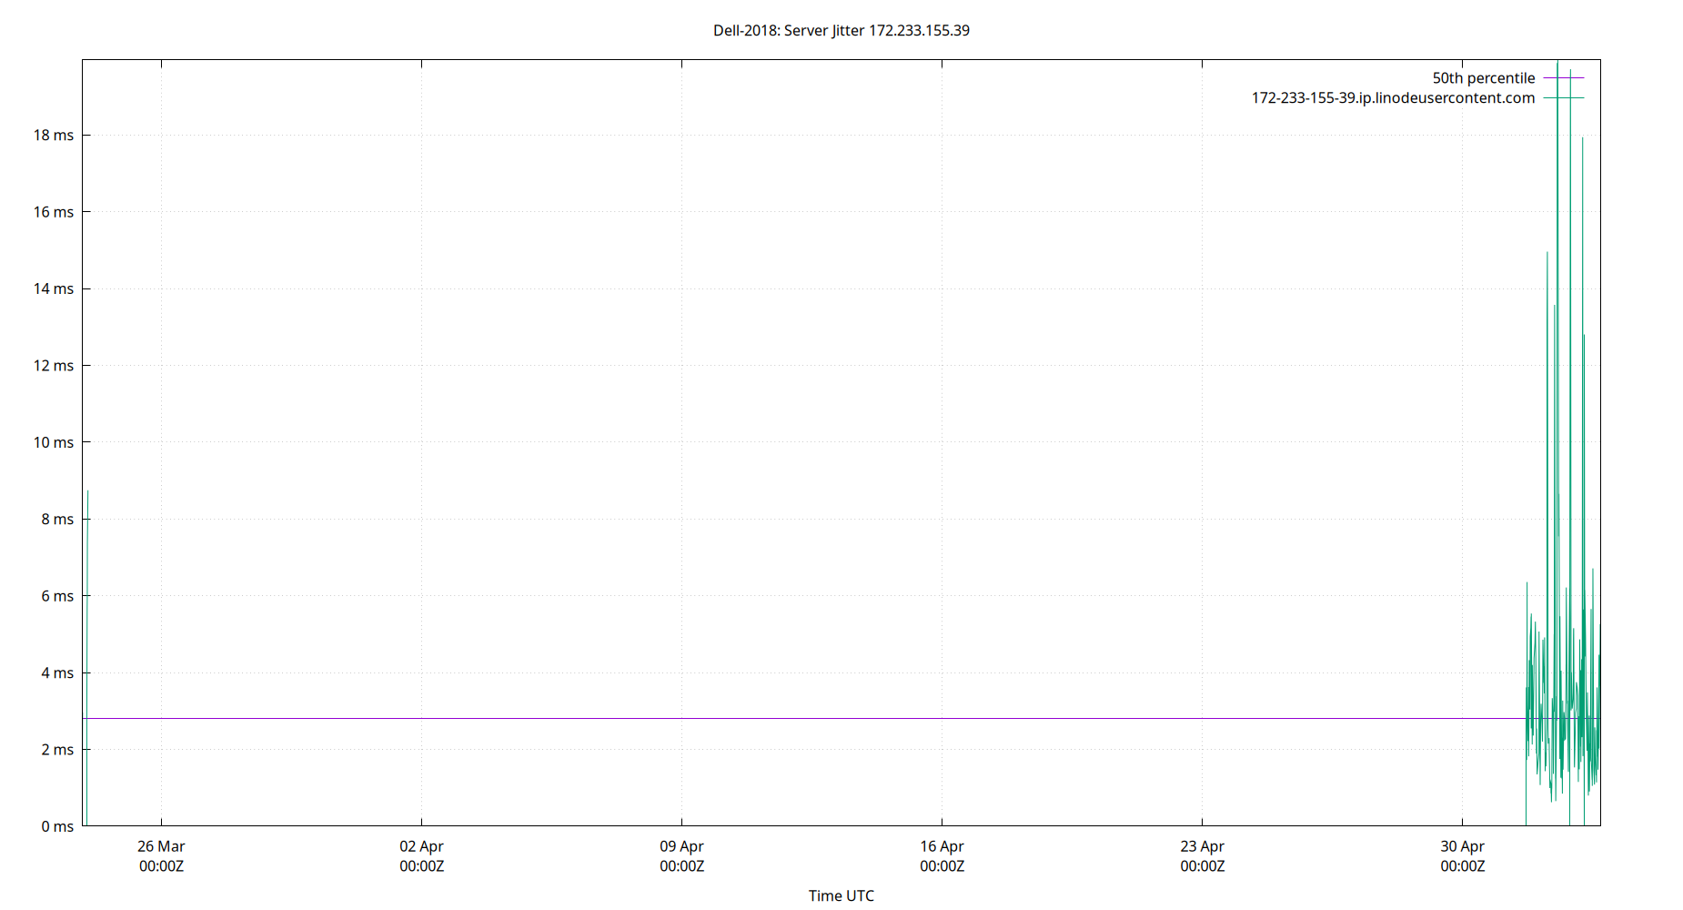Click the '16 Apr' x-axis date label
This screenshot has height=910, width=1683.
[x=942, y=846]
